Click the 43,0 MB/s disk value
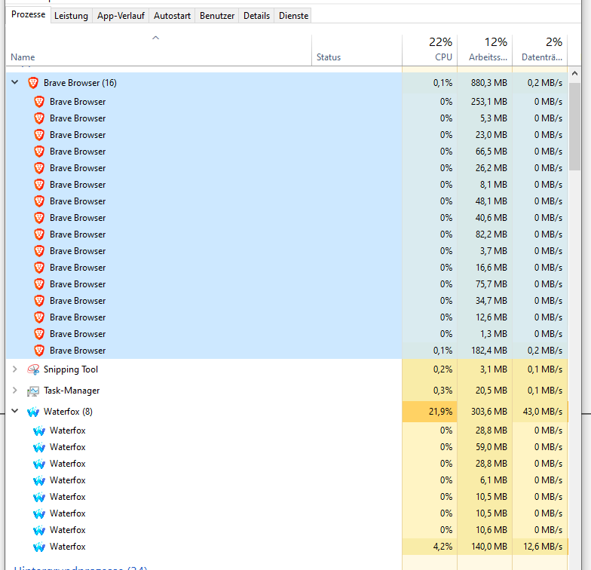591x570 pixels. [543, 412]
